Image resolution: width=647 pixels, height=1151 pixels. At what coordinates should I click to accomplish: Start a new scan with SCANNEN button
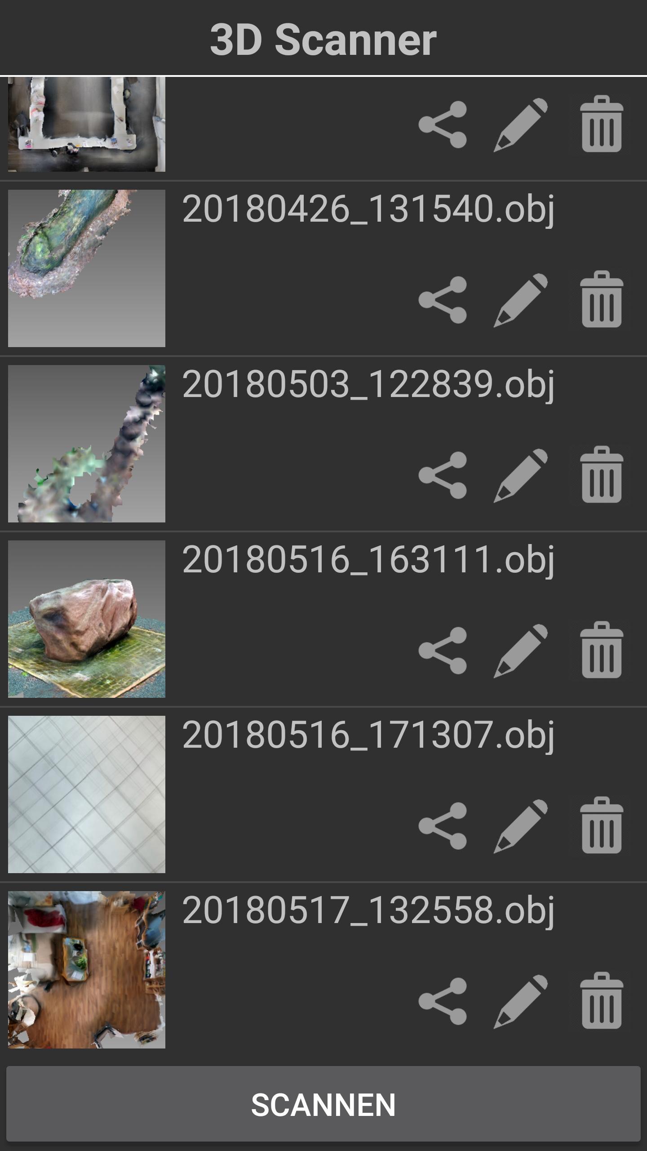tap(323, 1105)
